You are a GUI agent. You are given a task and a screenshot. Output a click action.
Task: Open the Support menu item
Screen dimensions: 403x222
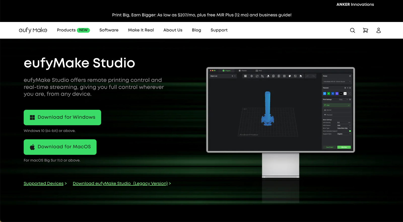219,30
